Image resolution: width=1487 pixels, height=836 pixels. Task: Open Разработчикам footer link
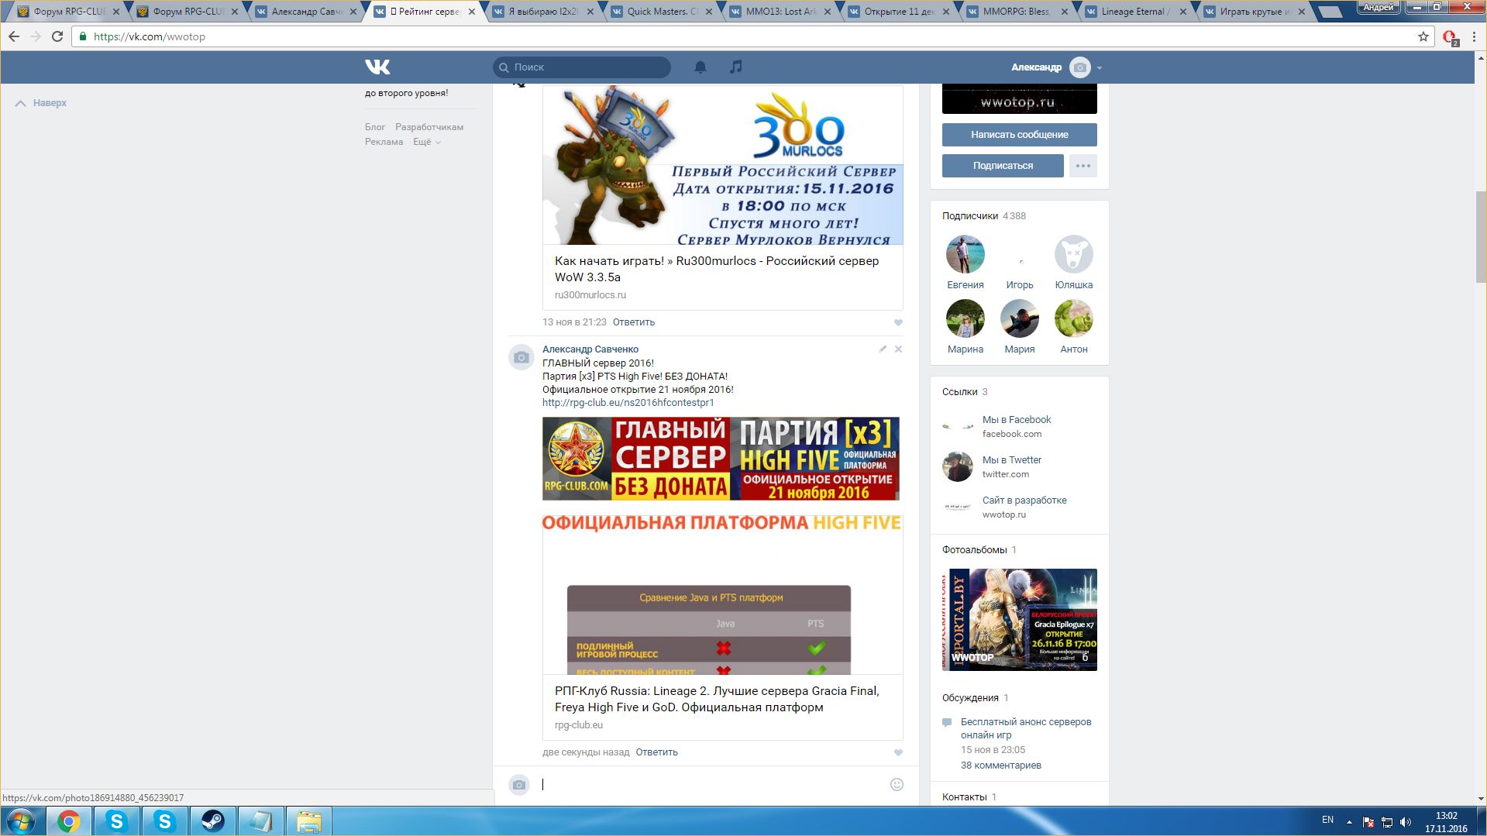click(429, 127)
